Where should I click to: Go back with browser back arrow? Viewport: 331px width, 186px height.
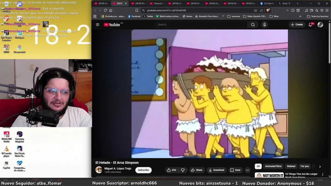[x=95, y=10]
